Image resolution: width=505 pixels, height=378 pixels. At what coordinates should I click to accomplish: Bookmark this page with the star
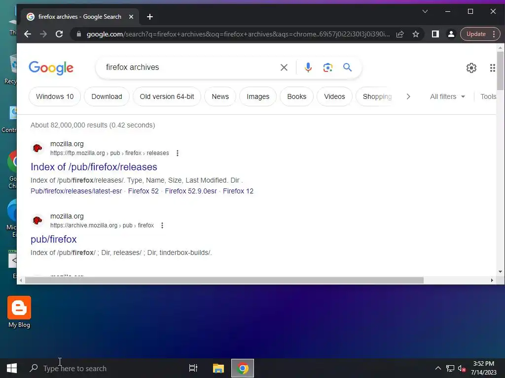pos(416,34)
